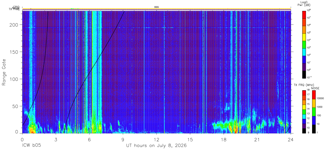This screenshot has height=151, width=327.
Task: Click the 'NOISE' legend title
Action: [x=315, y=88]
